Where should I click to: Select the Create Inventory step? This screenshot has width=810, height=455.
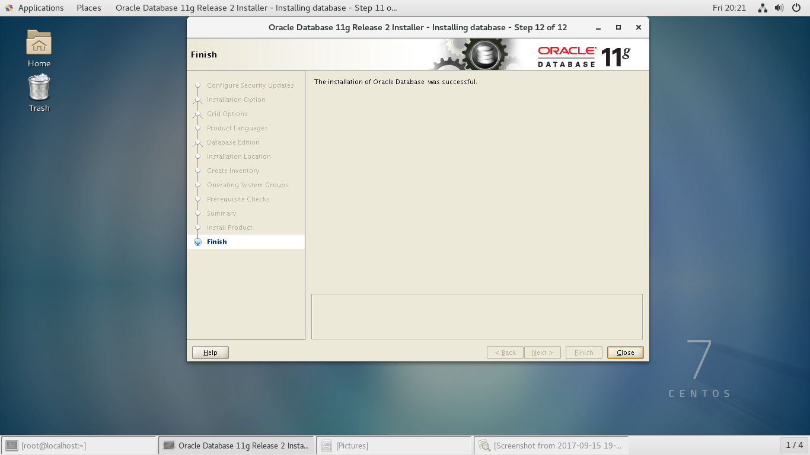click(x=233, y=171)
